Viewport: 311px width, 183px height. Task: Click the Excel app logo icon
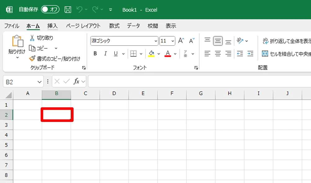click(9, 10)
